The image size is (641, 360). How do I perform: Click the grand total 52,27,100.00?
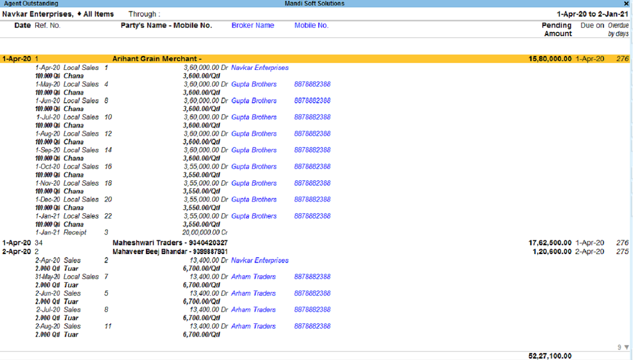pyautogui.click(x=550, y=356)
